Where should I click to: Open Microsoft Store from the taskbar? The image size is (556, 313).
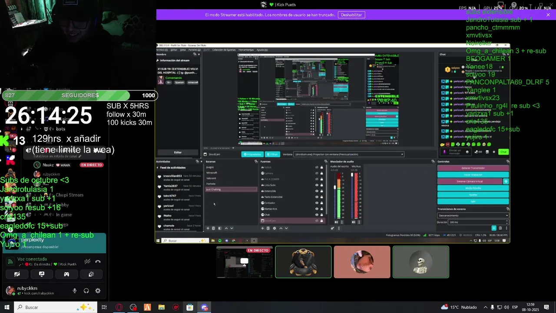tap(190, 307)
